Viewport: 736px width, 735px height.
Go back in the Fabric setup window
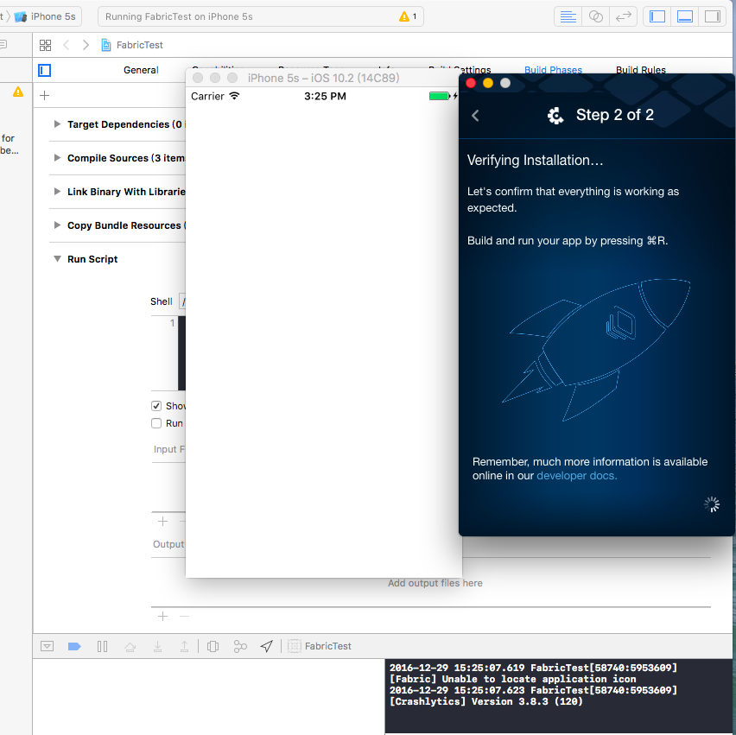click(x=475, y=116)
